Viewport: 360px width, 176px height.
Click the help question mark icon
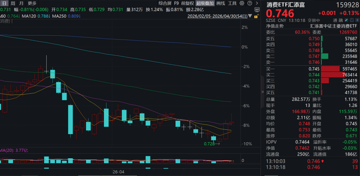pyautogui.click(x=249, y=3)
